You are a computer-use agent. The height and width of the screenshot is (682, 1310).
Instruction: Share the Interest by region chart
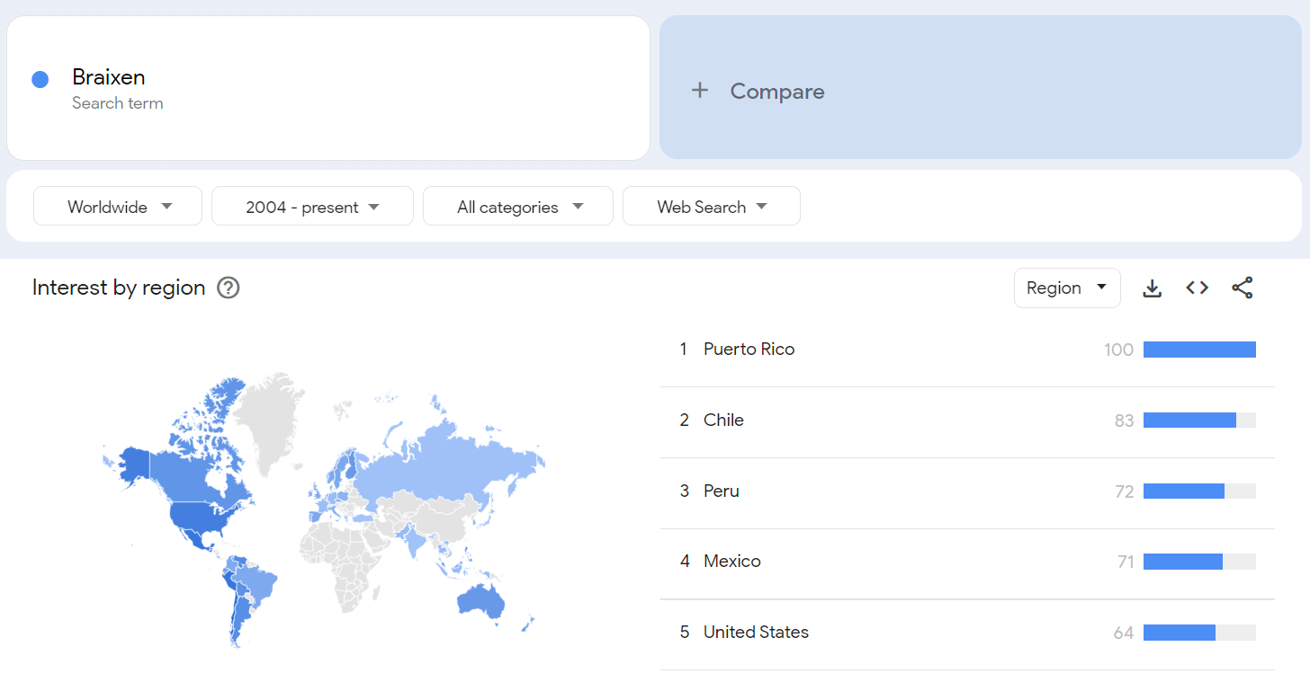coord(1243,288)
